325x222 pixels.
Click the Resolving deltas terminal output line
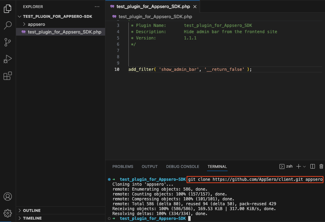pos(160,214)
